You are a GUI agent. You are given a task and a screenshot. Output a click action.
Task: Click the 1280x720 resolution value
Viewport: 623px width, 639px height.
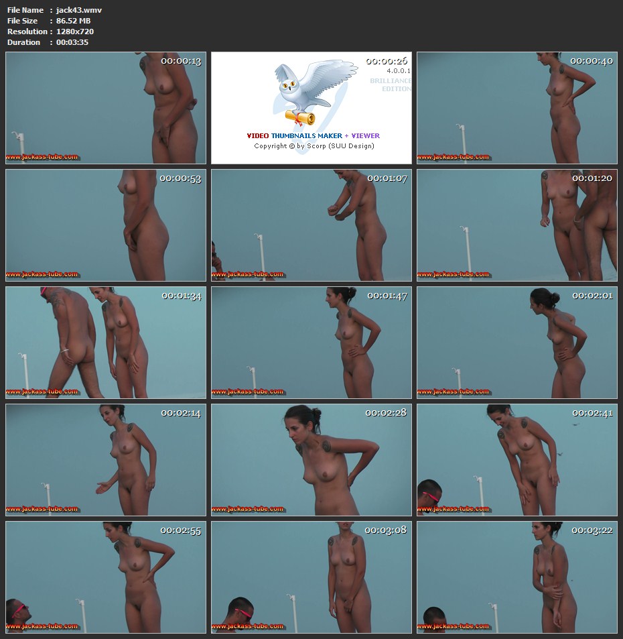coord(75,32)
